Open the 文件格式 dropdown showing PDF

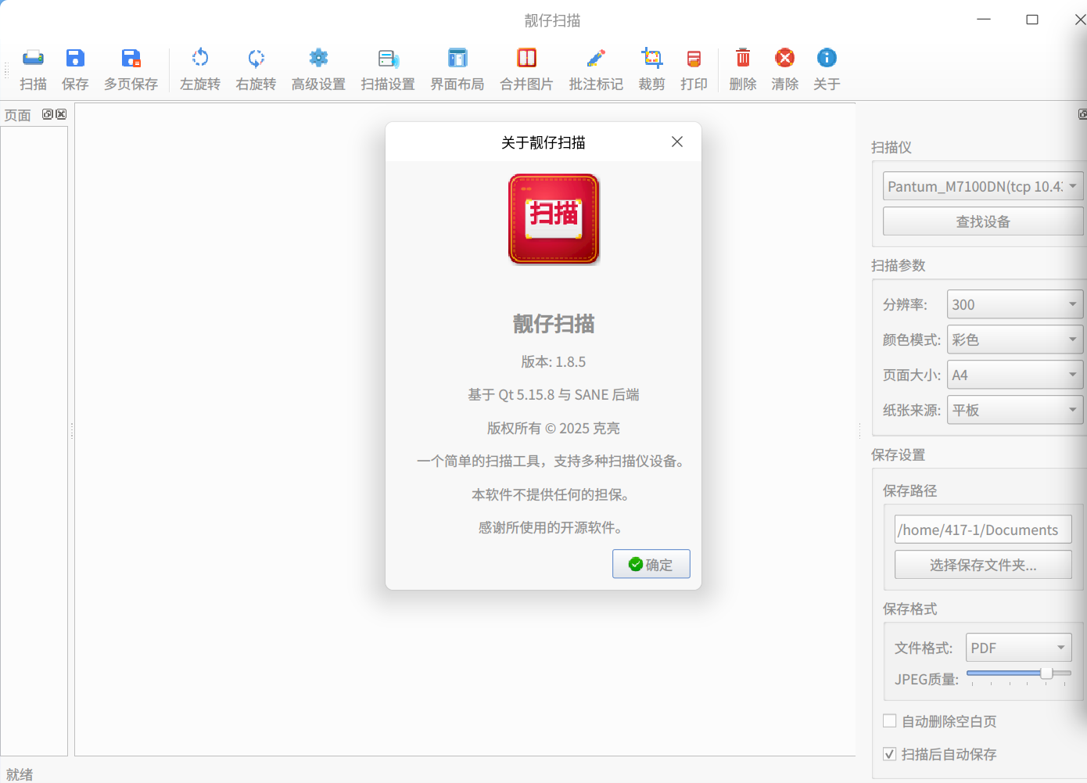(1019, 648)
